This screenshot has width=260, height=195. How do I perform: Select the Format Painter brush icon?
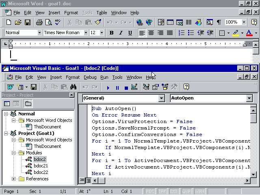click(x=98, y=22)
